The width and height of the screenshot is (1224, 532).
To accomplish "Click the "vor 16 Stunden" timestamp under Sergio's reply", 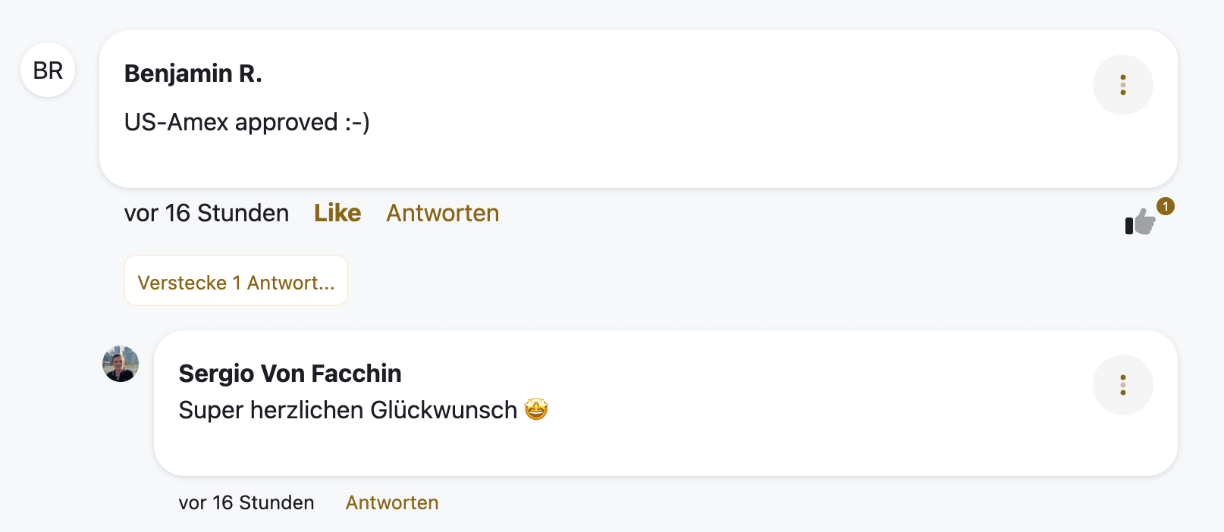I will [246, 502].
